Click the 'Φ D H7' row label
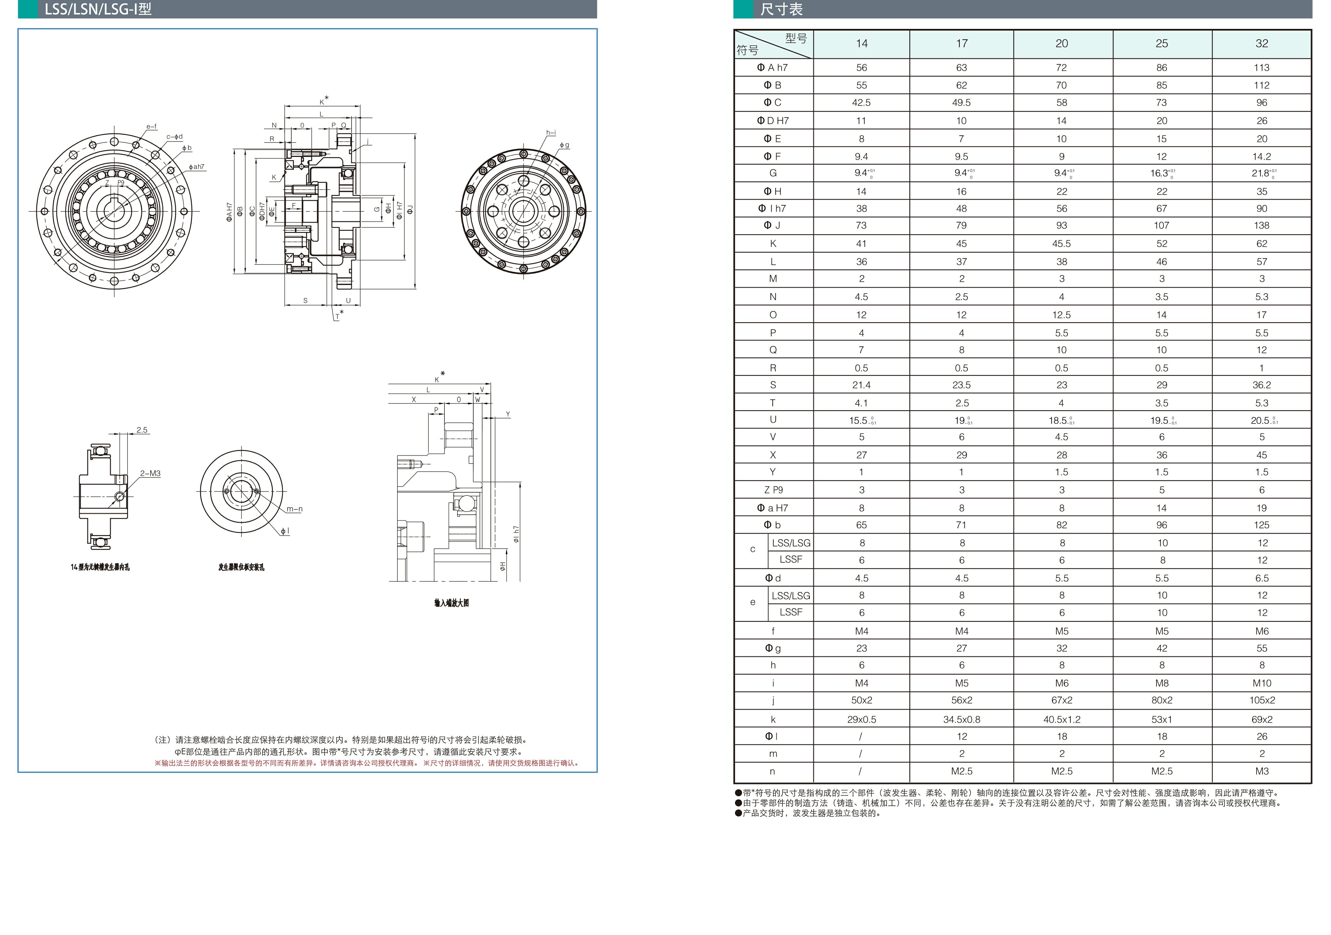 pyautogui.click(x=773, y=121)
